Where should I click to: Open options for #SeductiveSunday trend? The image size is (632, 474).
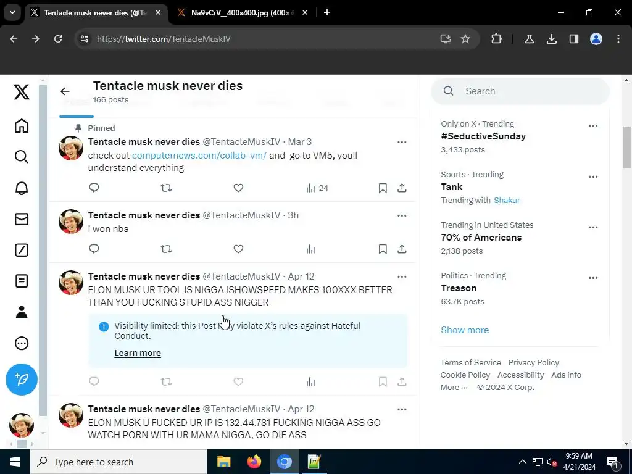593,126
